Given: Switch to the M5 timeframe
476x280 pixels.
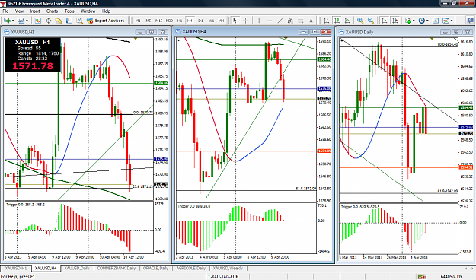Looking at the screenshot, I should click(149, 21).
